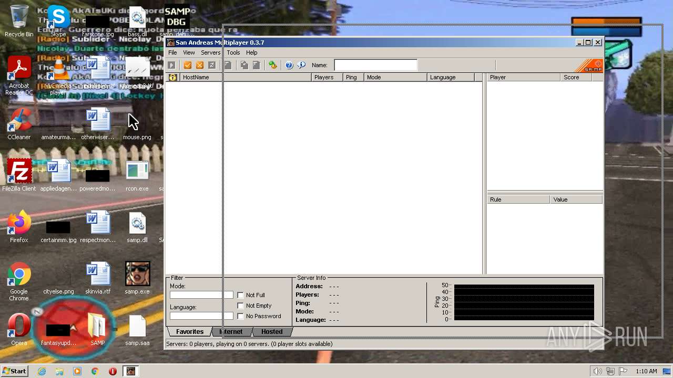Click the SA-MP logo in toolbar
Screen dimensions: 673x378
(589, 66)
